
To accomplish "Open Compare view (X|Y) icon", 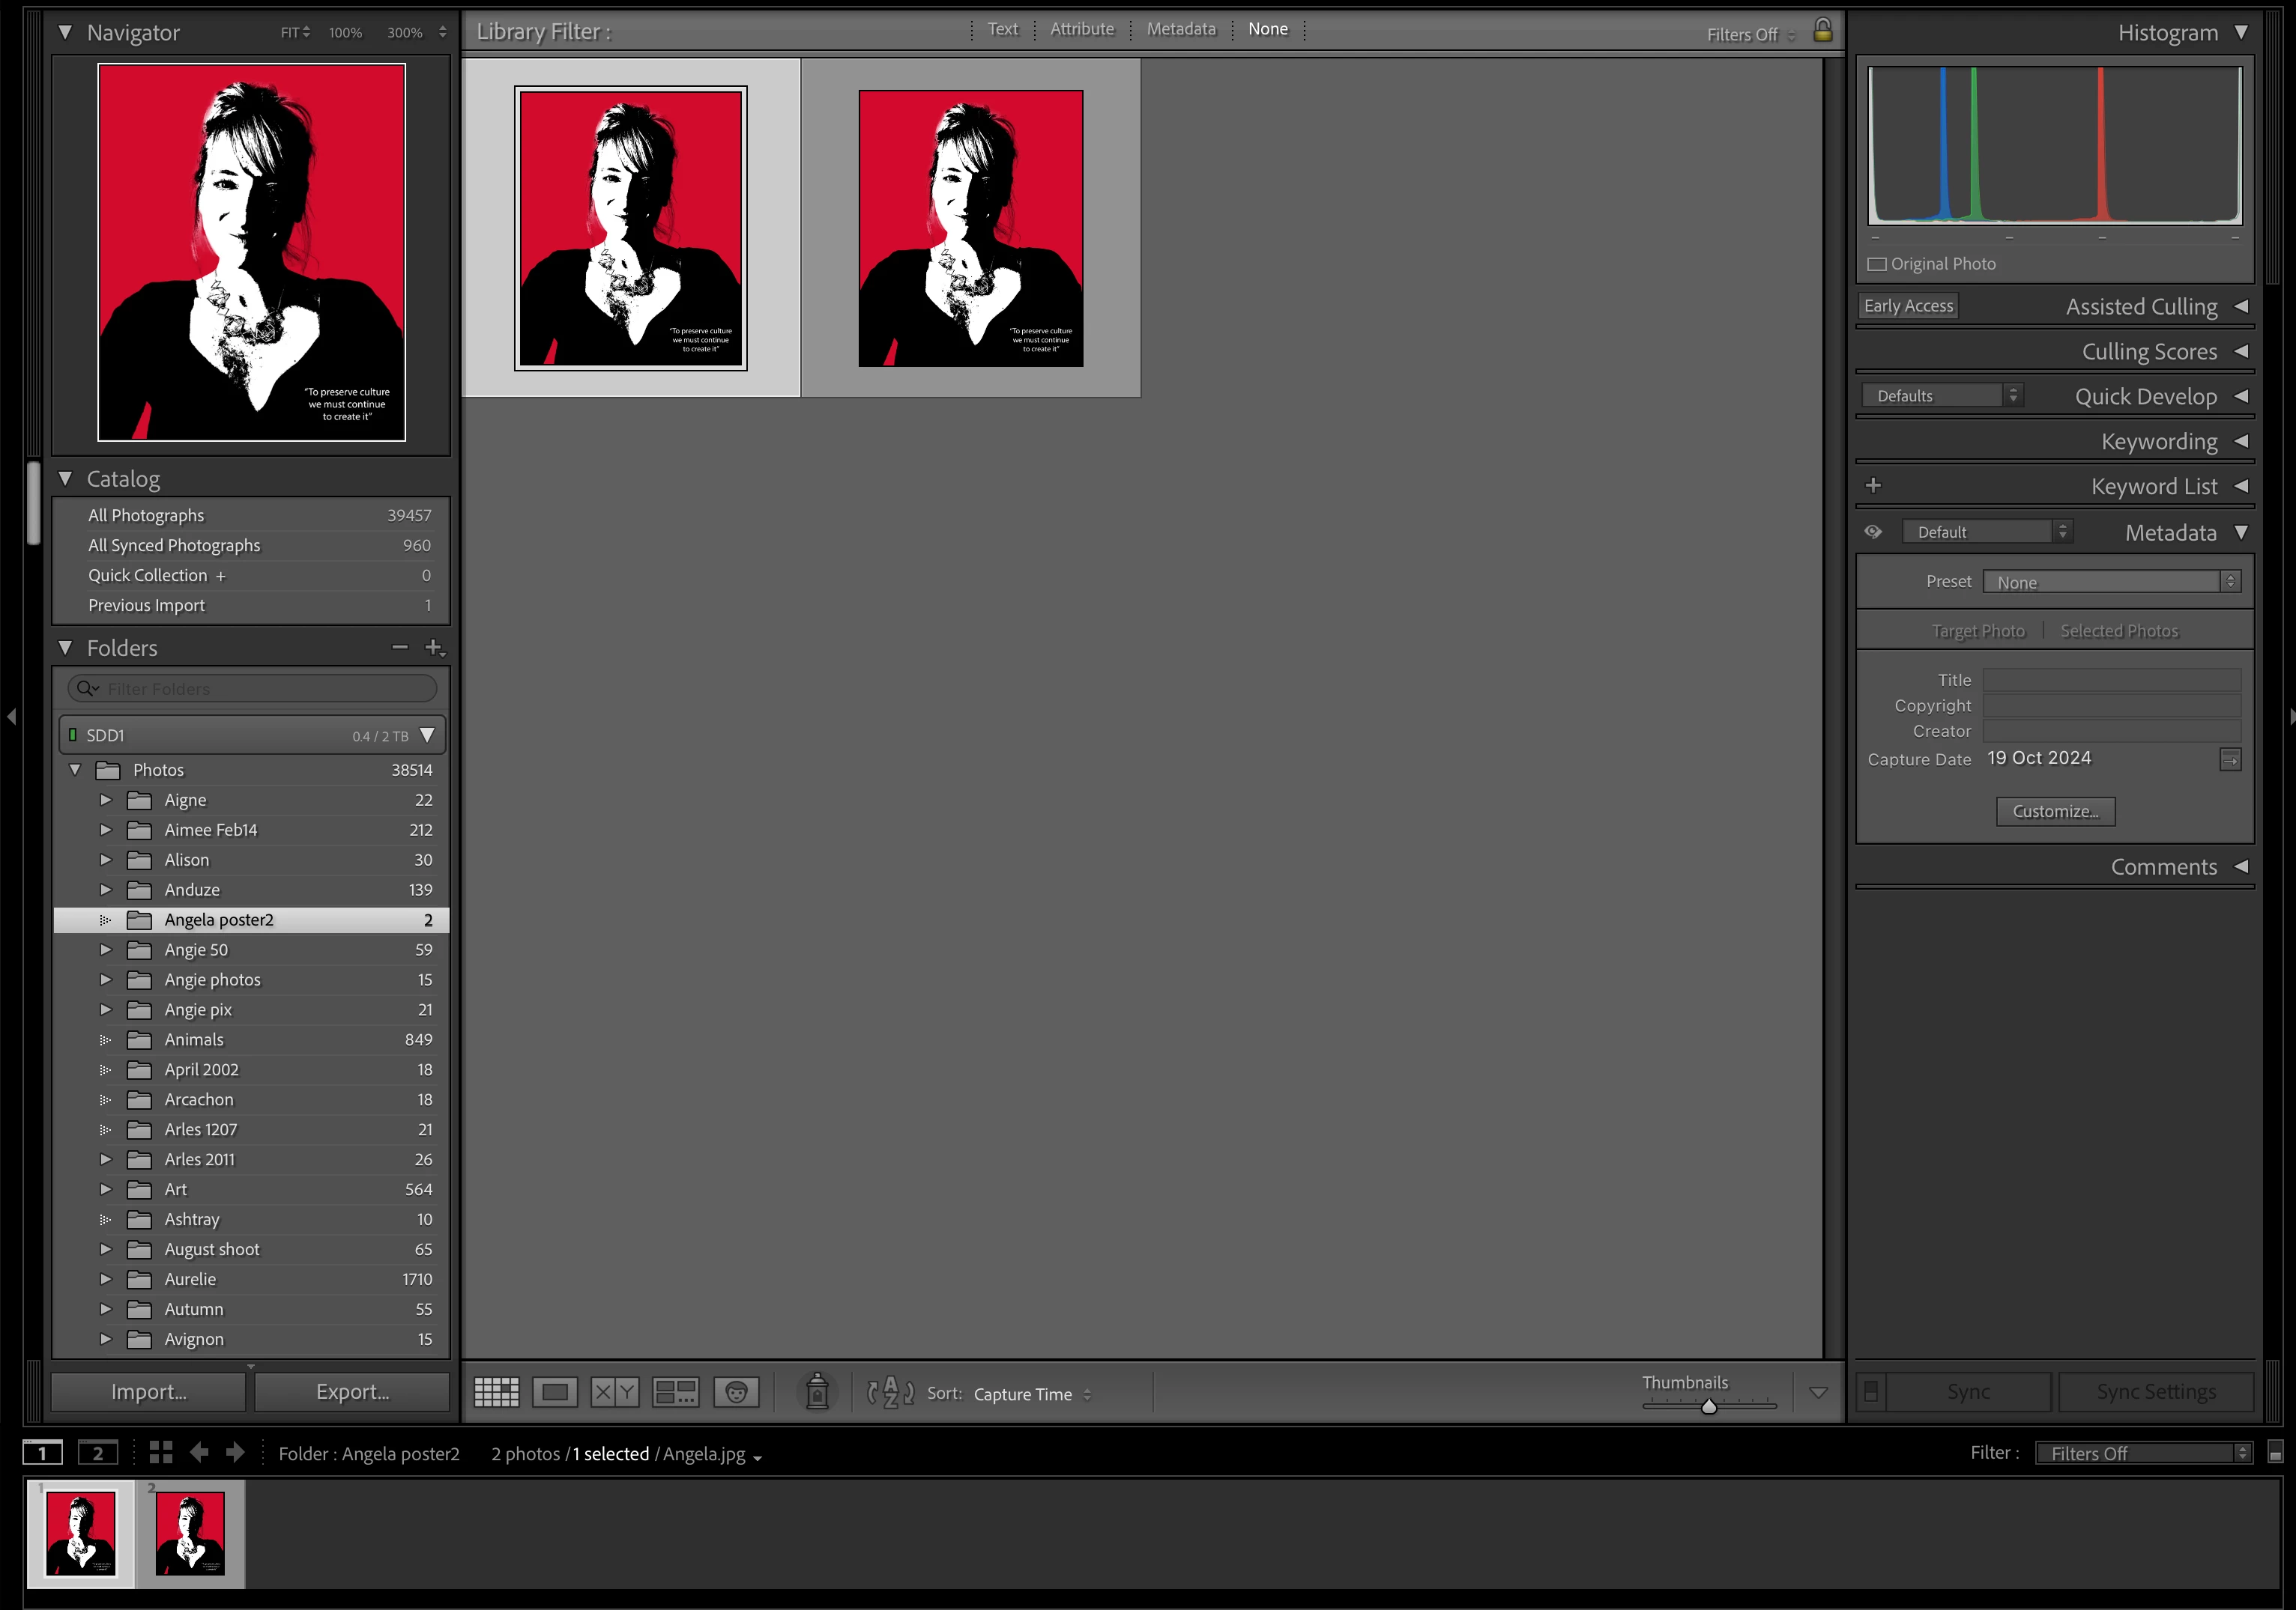I will [x=614, y=1392].
